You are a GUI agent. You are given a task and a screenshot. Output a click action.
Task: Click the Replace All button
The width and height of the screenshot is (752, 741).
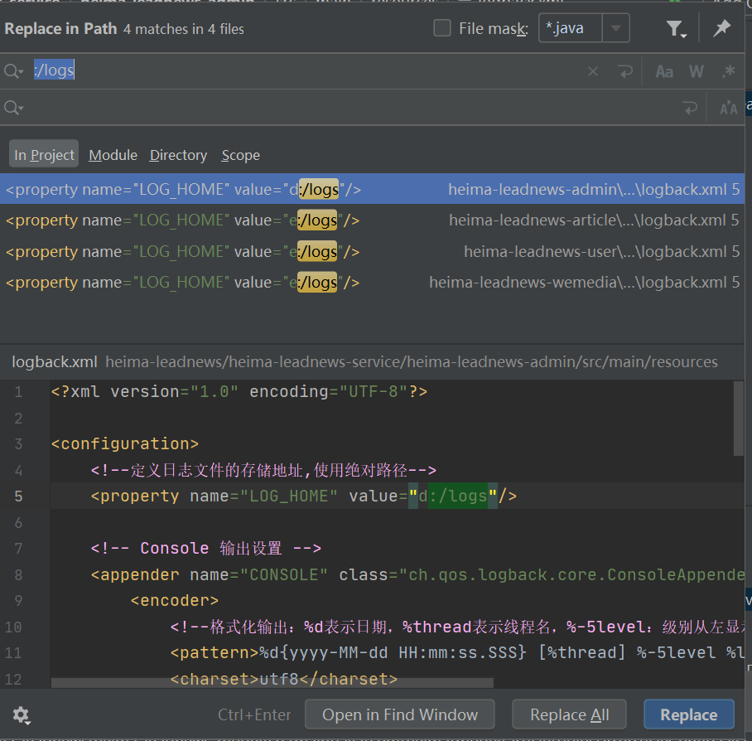(569, 714)
